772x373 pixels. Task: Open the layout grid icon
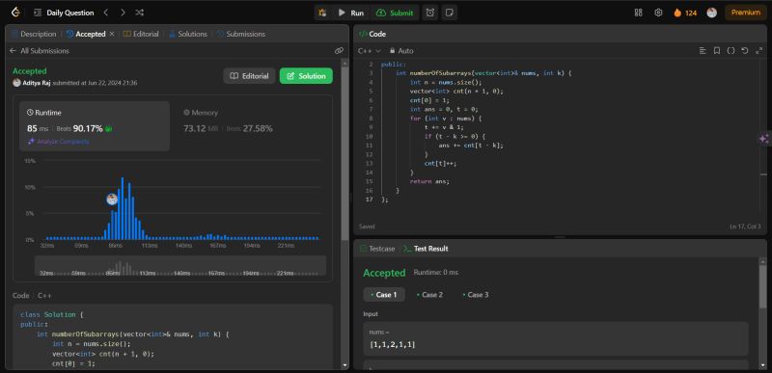coord(639,13)
